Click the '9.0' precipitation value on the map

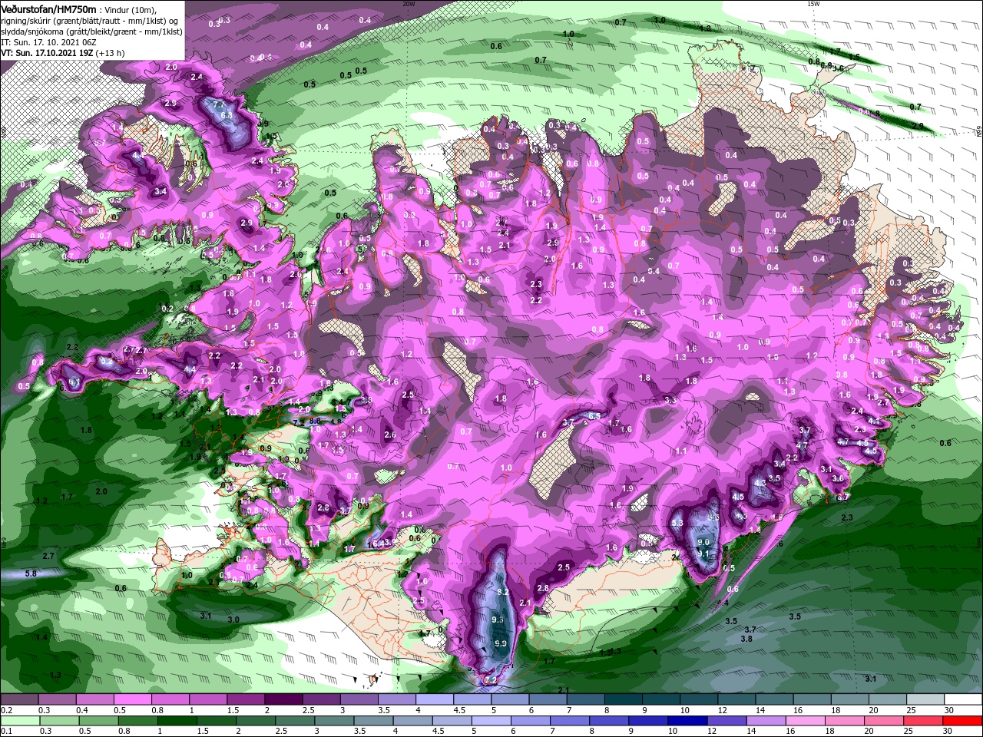click(x=703, y=542)
